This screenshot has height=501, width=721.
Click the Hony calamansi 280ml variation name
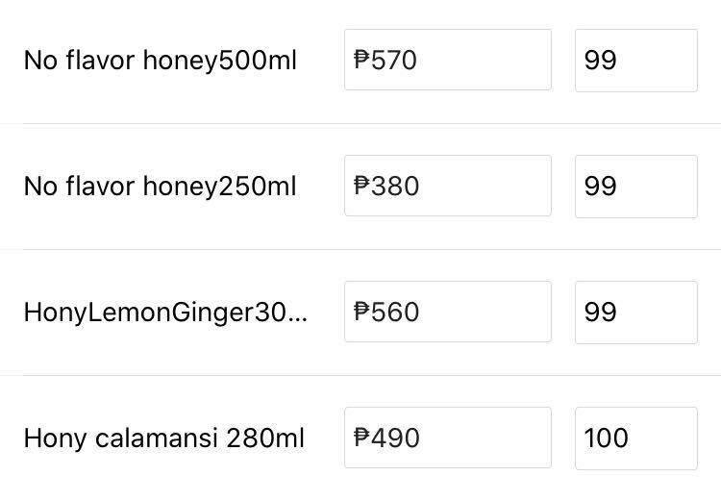(163, 438)
